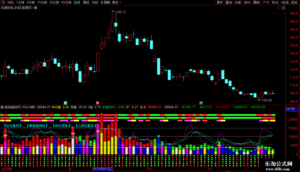
Task: Click the 兆威机电(日线,前复权) chart title
Action: click(x=17, y=8)
